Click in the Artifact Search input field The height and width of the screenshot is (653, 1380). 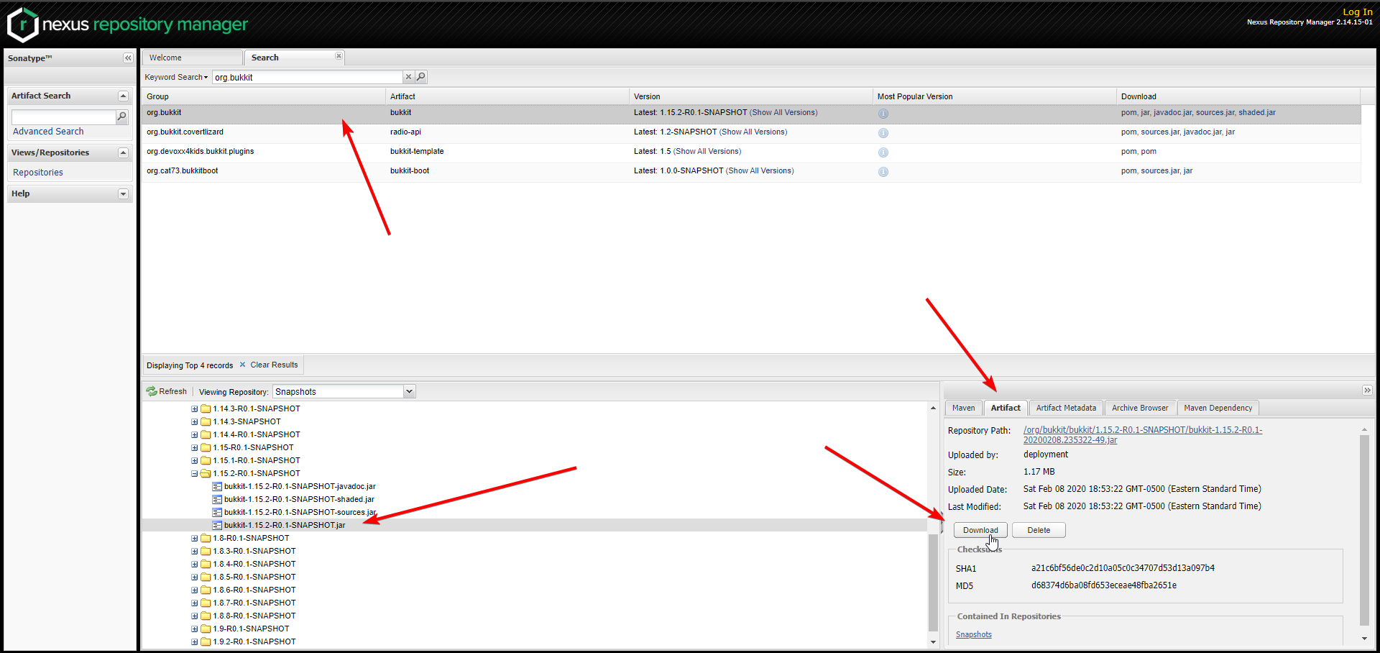tap(63, 117)
